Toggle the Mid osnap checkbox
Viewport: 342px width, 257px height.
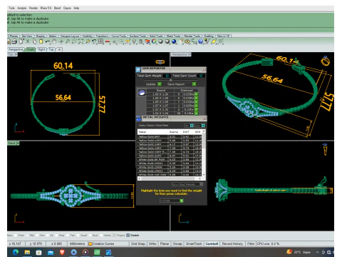(27, 236)
